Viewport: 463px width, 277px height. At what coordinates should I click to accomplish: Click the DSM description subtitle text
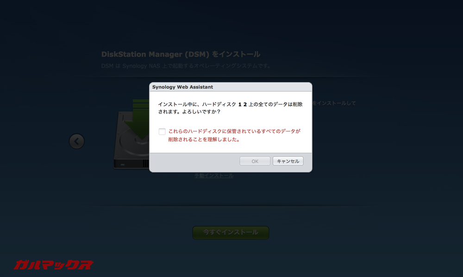tap(185, 65)
